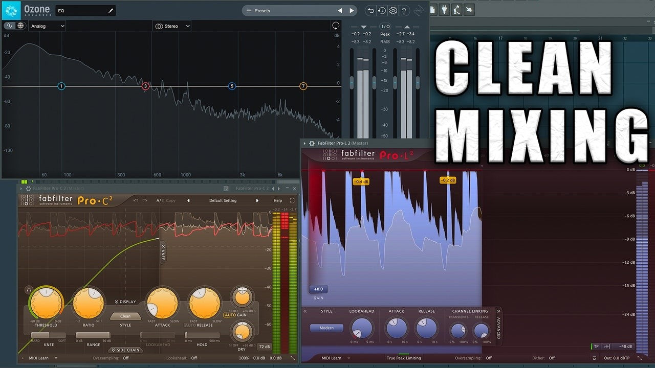The image size is (655, 368).
Task: Select EQ node 3 on the Ozone curve
Action: [145, 86]
